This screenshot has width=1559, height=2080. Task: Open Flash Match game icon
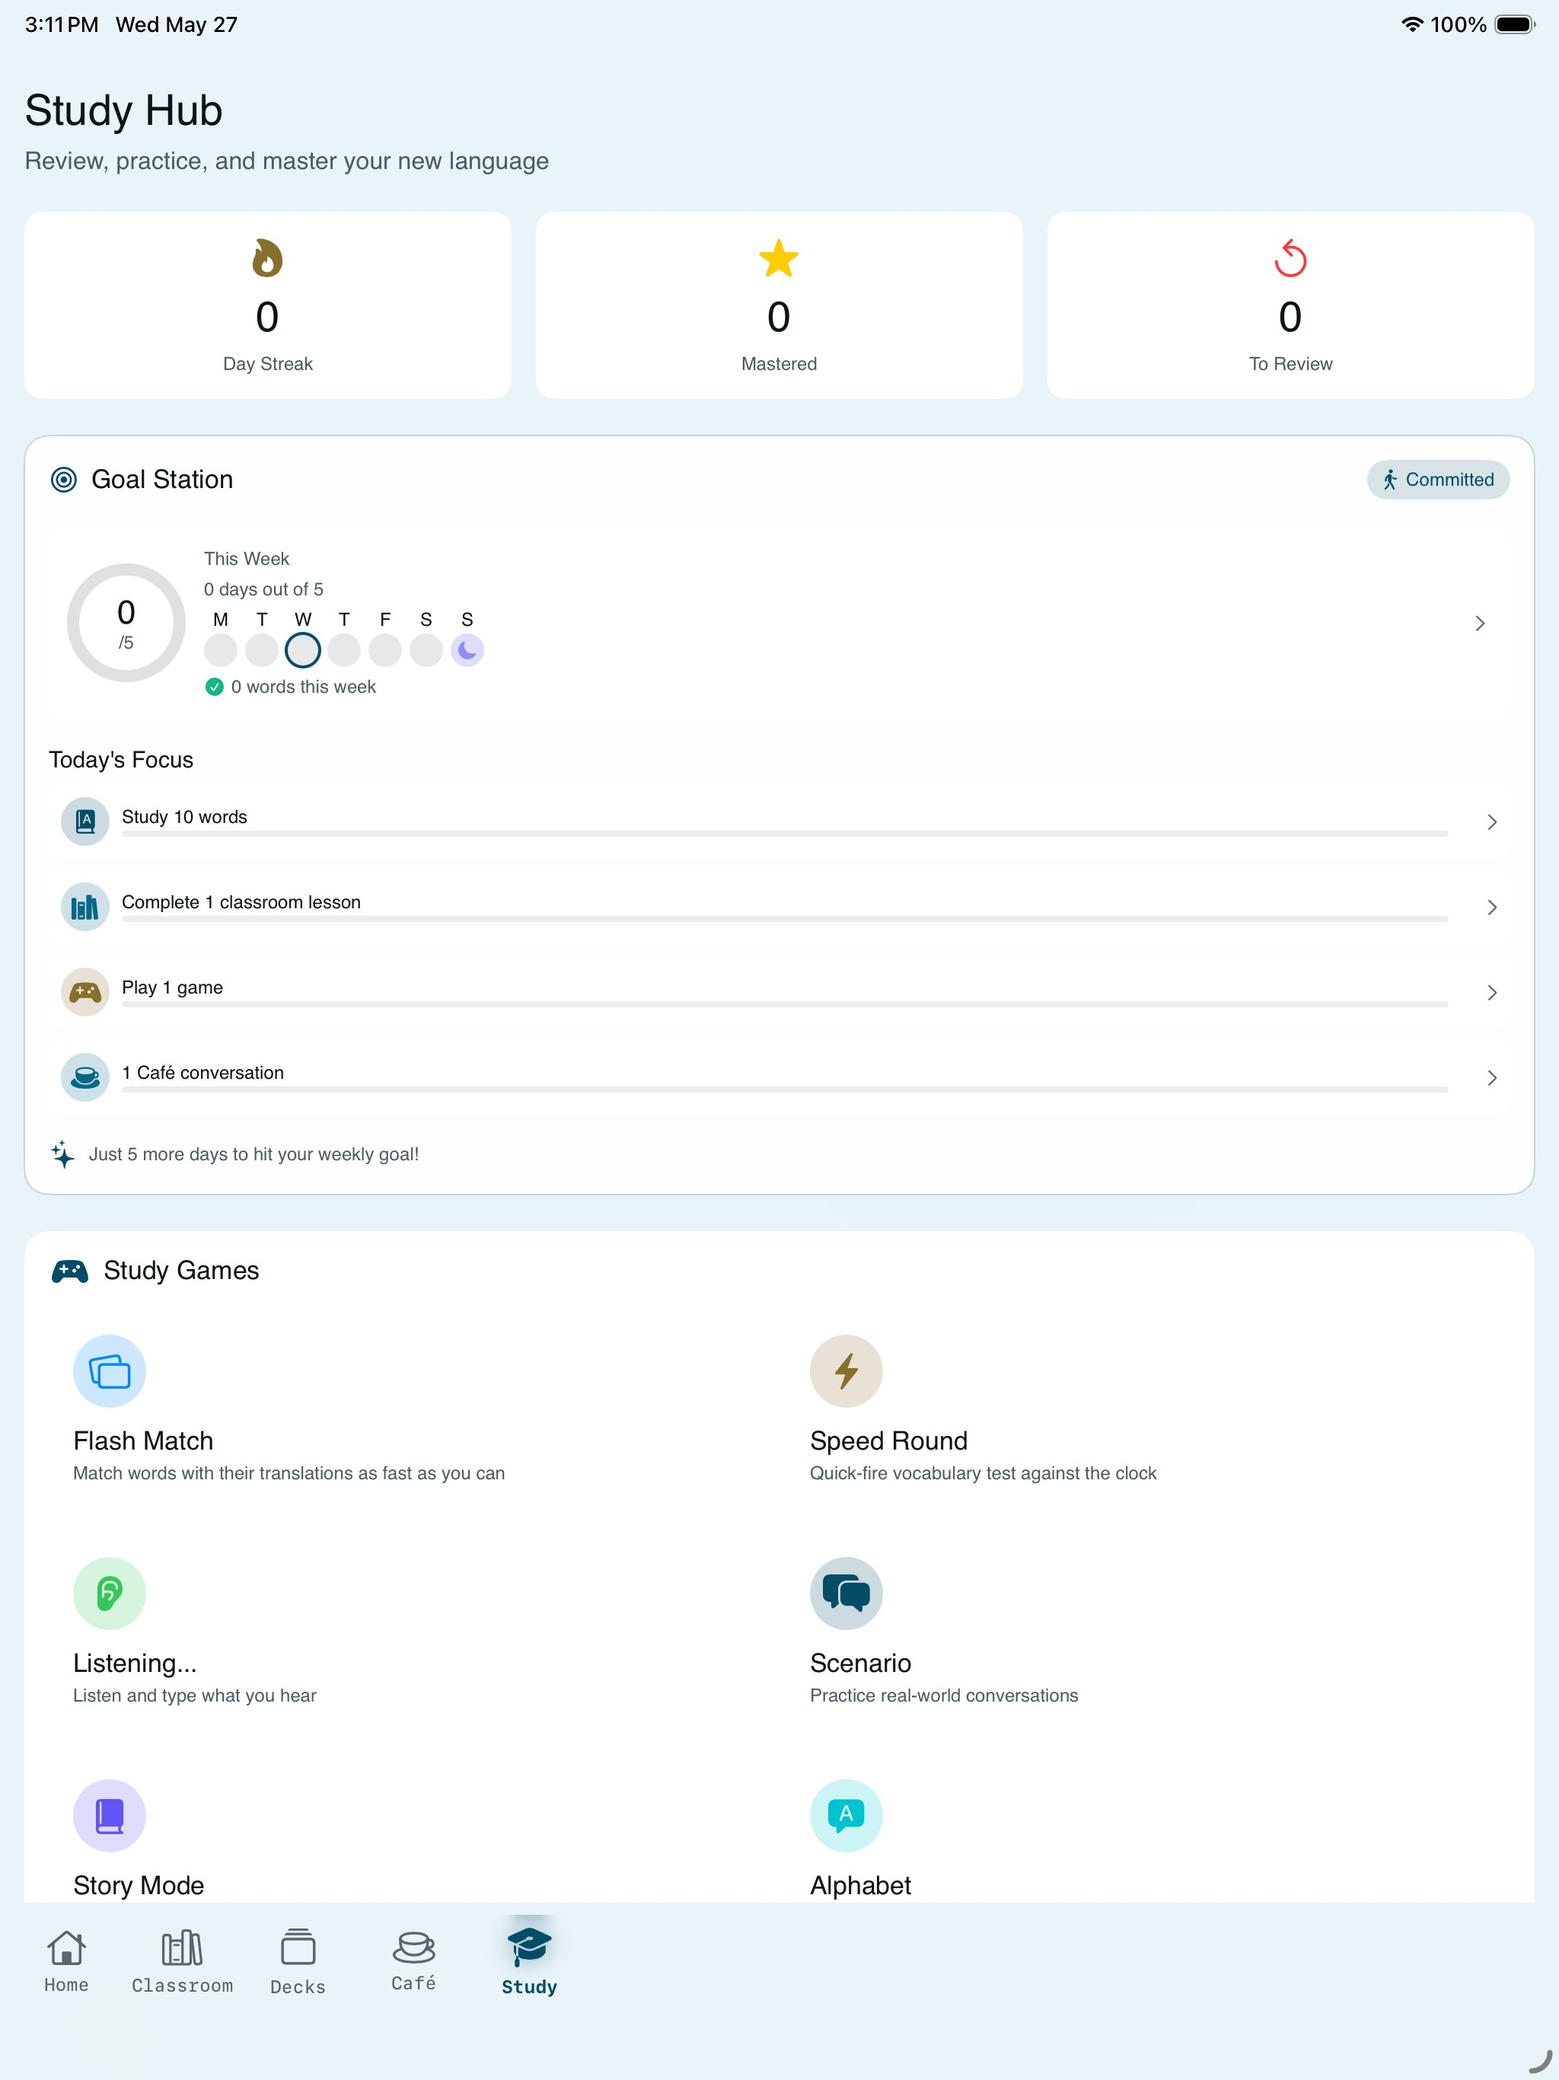pyautogui.click(x=109, y=1371)
